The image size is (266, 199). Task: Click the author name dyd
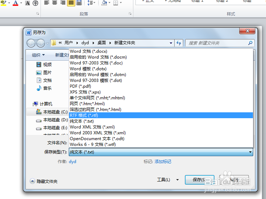(x=72, y=162)
